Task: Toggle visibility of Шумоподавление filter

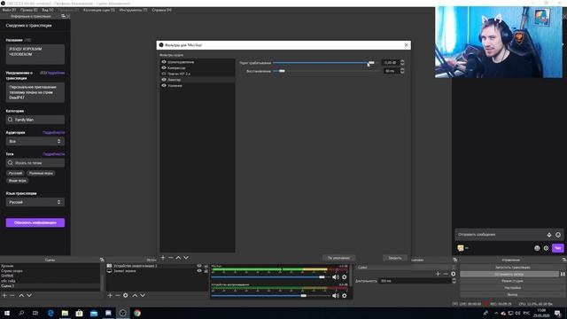Action: point(164,62)
